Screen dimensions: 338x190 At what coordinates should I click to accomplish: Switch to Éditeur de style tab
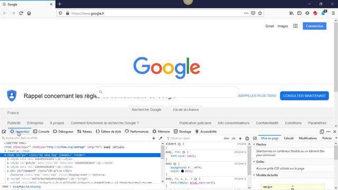(x=108, y=131)
